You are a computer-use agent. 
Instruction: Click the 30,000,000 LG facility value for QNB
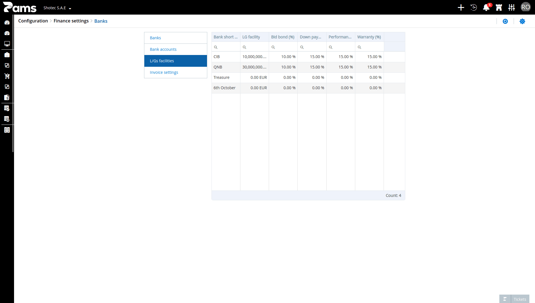point(254,67)
